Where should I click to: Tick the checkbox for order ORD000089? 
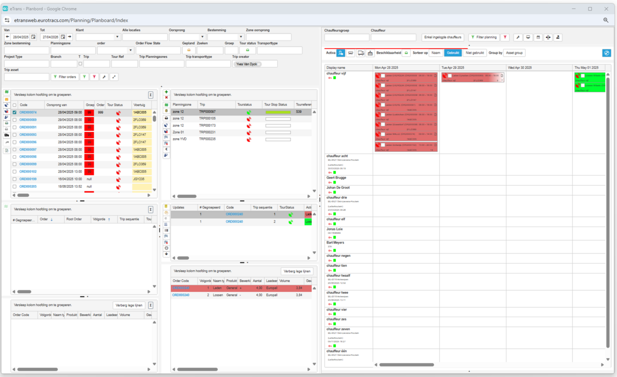click(14, 120)
